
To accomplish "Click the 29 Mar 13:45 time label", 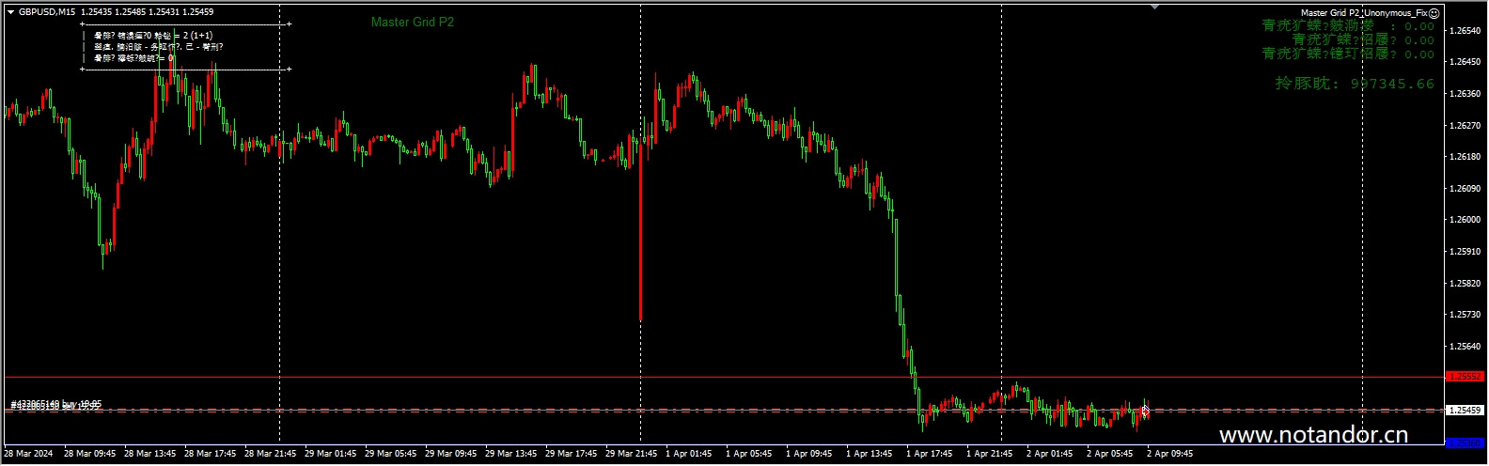I will [511, 454].
